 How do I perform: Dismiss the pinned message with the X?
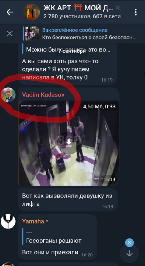(10, 34)
